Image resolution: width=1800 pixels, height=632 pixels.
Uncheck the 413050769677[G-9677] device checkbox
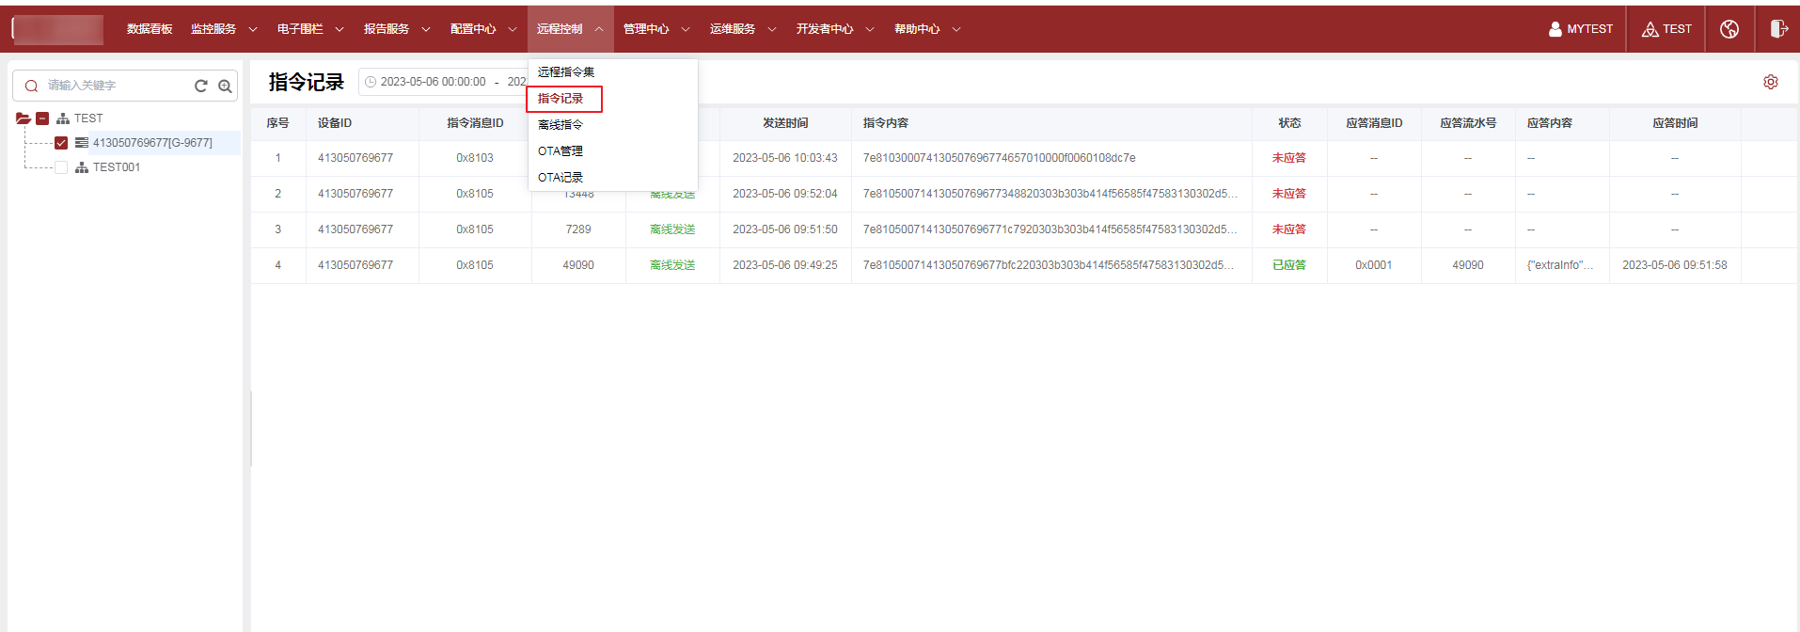click(x=61, y=143)
